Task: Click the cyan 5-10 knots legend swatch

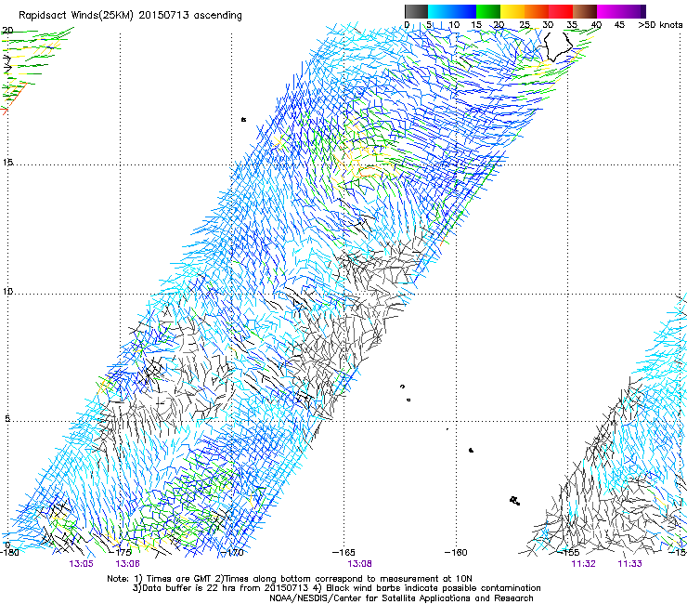Action: (440, 11)
